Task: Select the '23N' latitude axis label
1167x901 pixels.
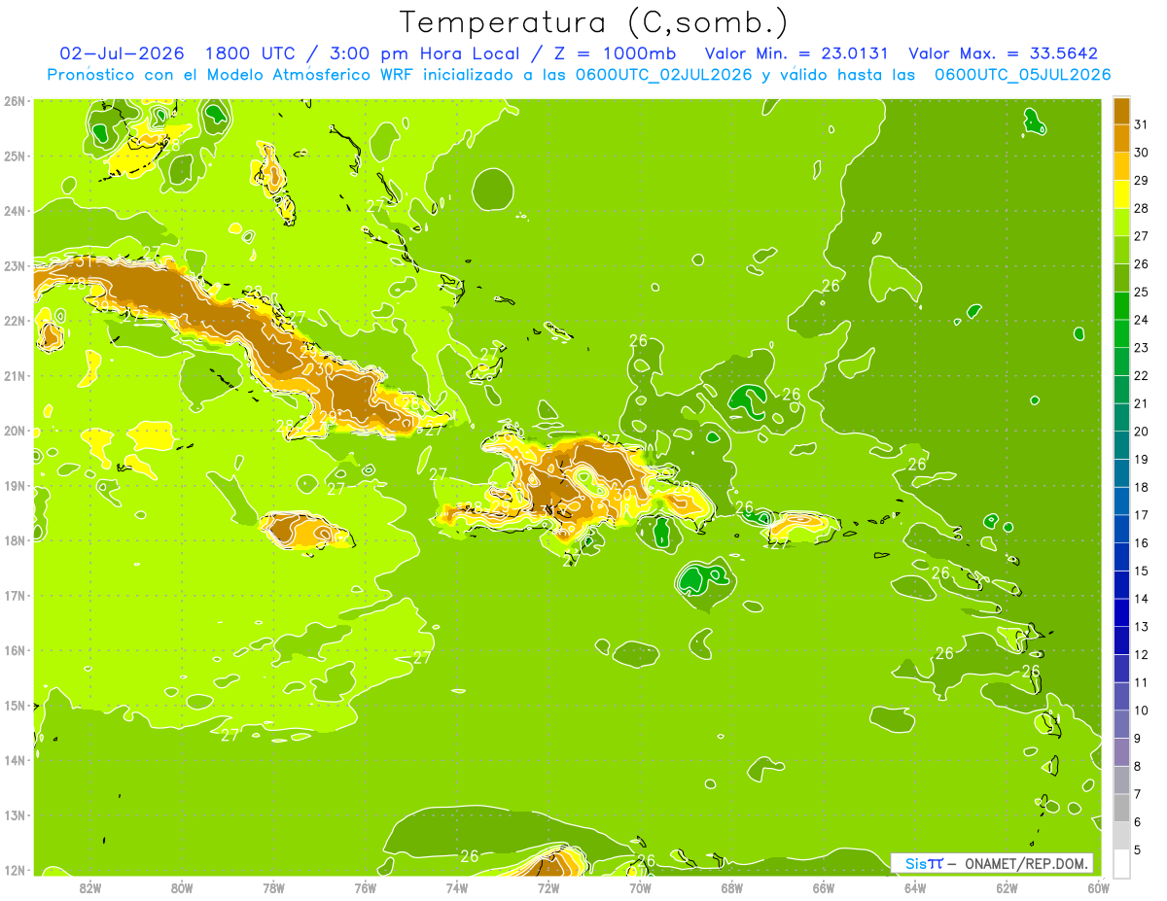Action: tap(15, 265)
